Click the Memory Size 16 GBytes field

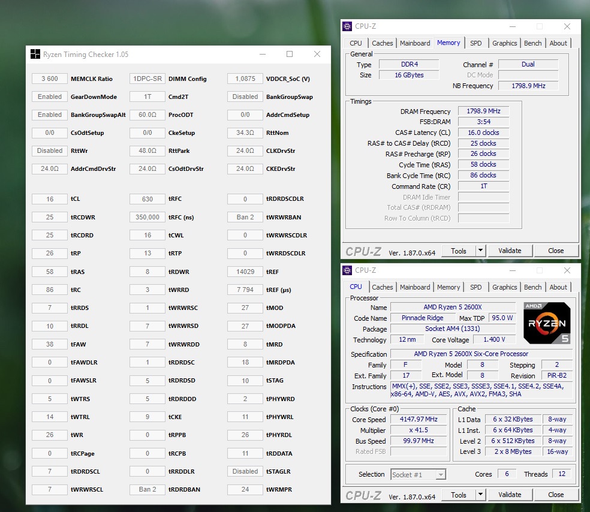point(409,75)
